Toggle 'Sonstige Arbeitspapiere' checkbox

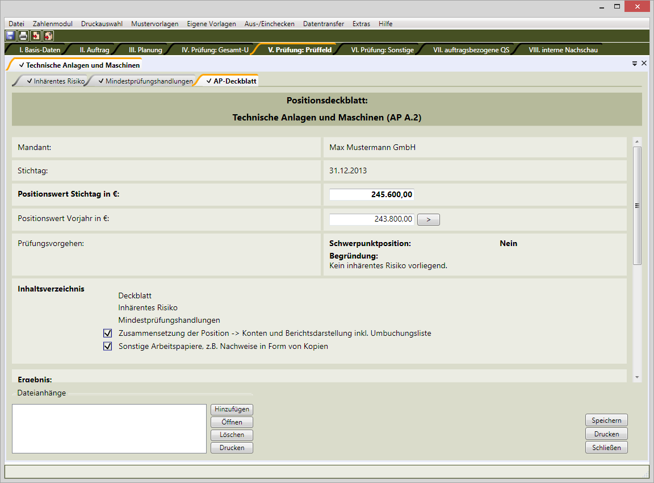107,346
